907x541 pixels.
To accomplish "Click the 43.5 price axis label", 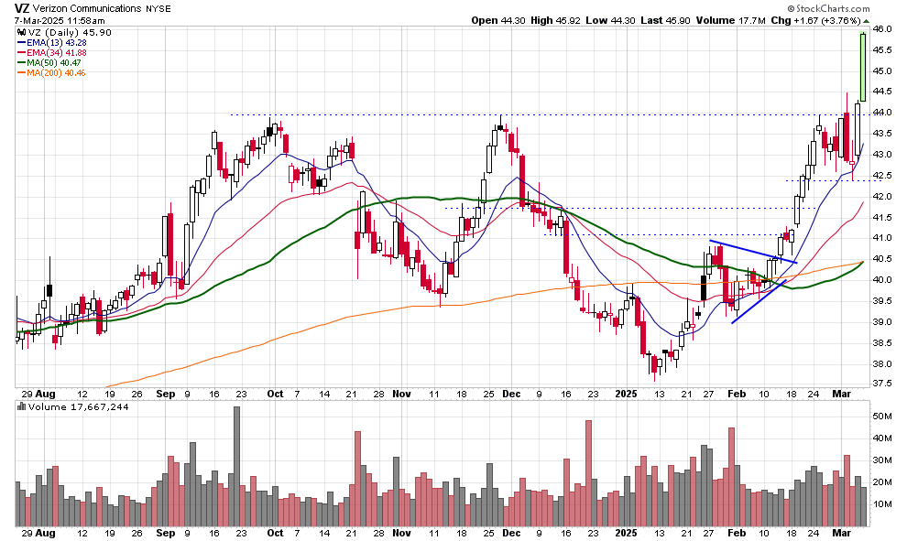I will 882,134.
